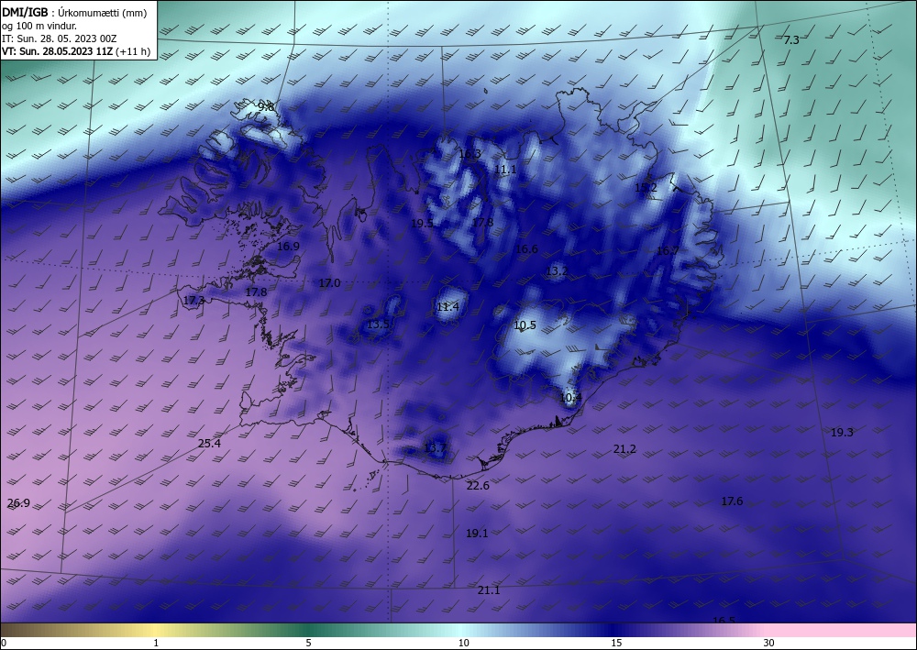Select the 'IT: Sun. 28. 05. 2023 00Z' line
The width and height of the screenshot is (917, 650).
(59, 39)
